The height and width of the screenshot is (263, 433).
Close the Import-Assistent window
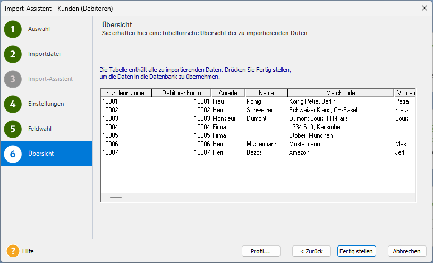[x=424, y=9]
